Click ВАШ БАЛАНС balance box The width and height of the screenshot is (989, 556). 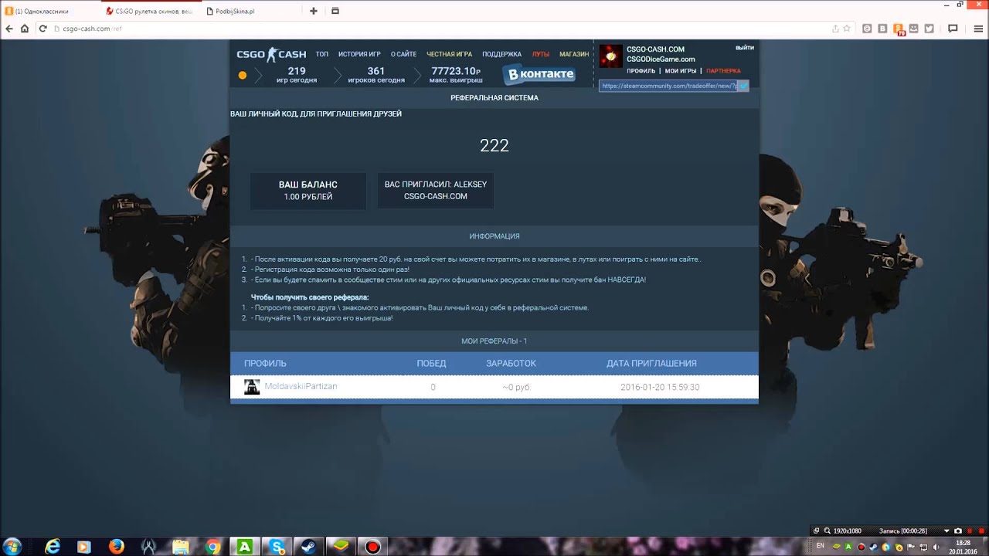pos(308,191)
